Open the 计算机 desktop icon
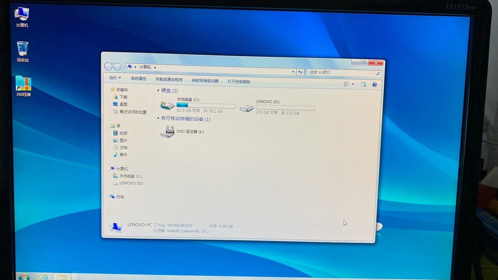Viewport: 498px width, 280px height. (x=22, y=17)
